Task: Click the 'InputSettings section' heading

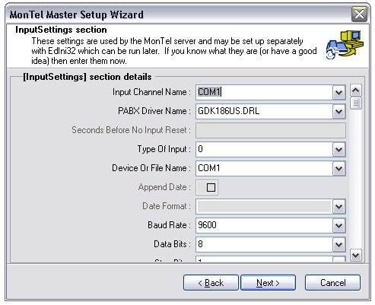Action: pyautogui.click(x=61, y=30)
